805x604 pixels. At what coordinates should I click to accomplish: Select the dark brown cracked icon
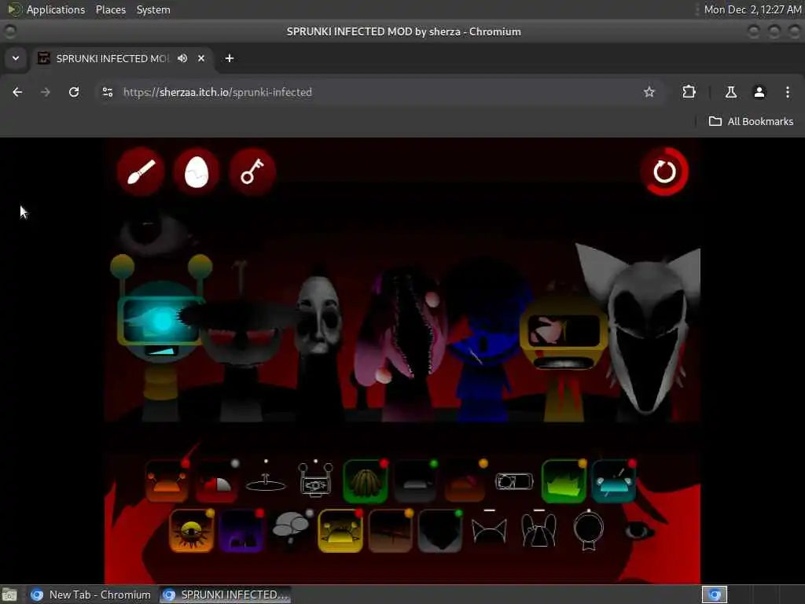(x=390, y=531)
